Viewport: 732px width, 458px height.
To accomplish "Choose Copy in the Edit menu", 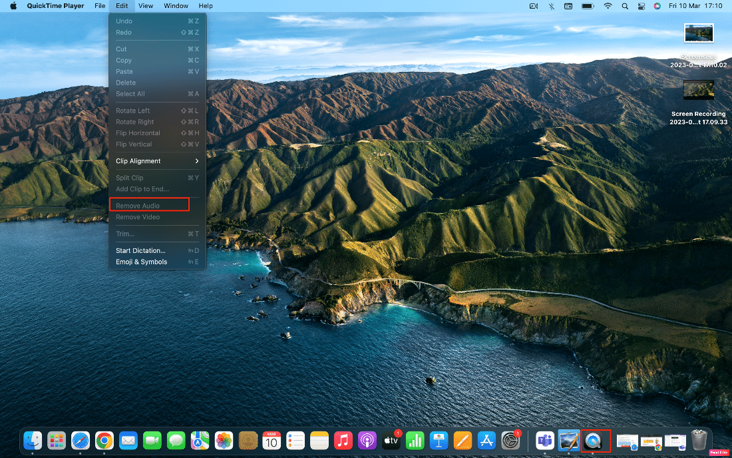I will (157, 60).
